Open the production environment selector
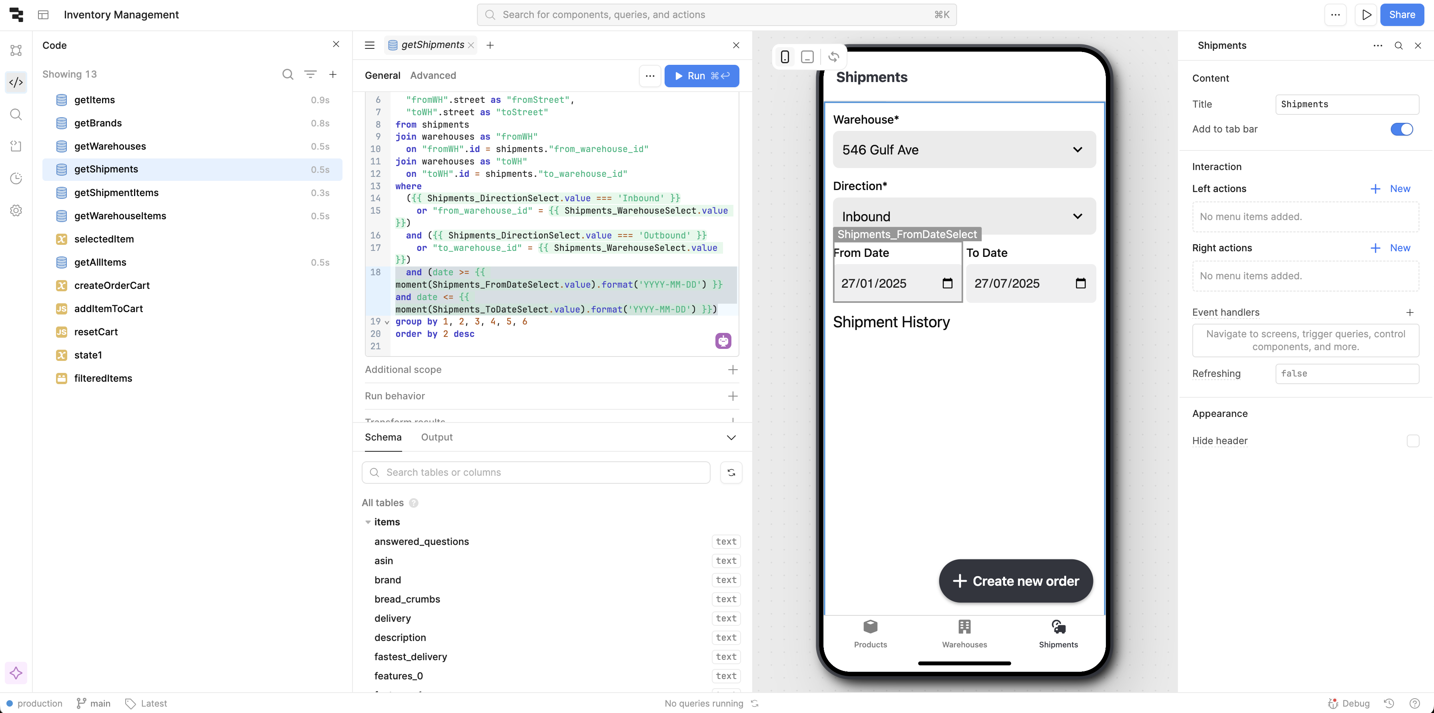 34,703
